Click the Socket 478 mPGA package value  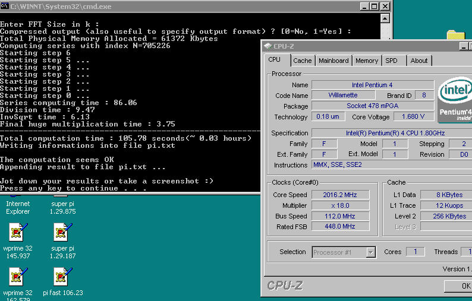[373, 106]
